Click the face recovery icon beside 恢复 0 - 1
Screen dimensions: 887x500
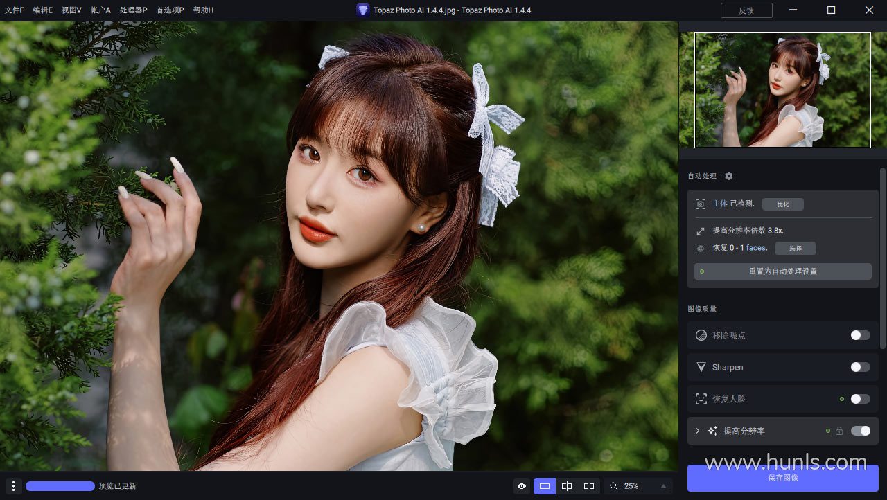pyautogui.click(x=701, y=248)
